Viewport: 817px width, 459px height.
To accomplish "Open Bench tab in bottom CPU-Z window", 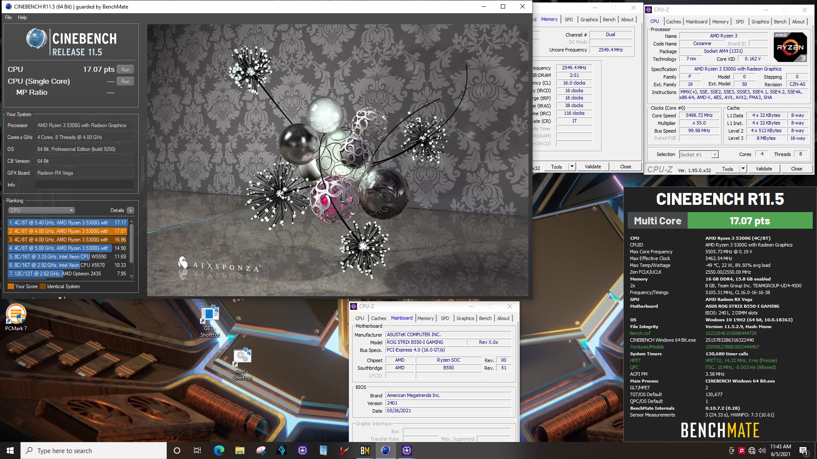I will 485,318.
